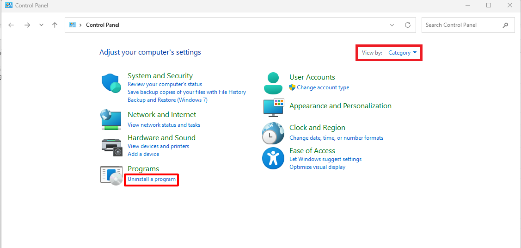This screenshot has height=248, width=521.
Task: Open the Change account type link
Action: pos(323,87)
